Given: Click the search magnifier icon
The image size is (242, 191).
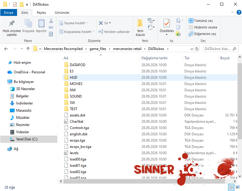Looking at the screenshot, I should 234,49.
